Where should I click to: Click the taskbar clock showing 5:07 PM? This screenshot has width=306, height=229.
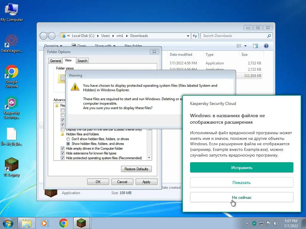(291, 223)
